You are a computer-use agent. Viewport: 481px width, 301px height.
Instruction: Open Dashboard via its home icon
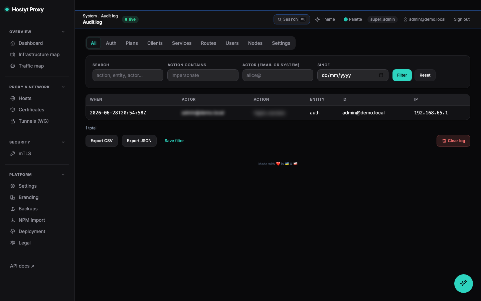[x=13, y=43]
